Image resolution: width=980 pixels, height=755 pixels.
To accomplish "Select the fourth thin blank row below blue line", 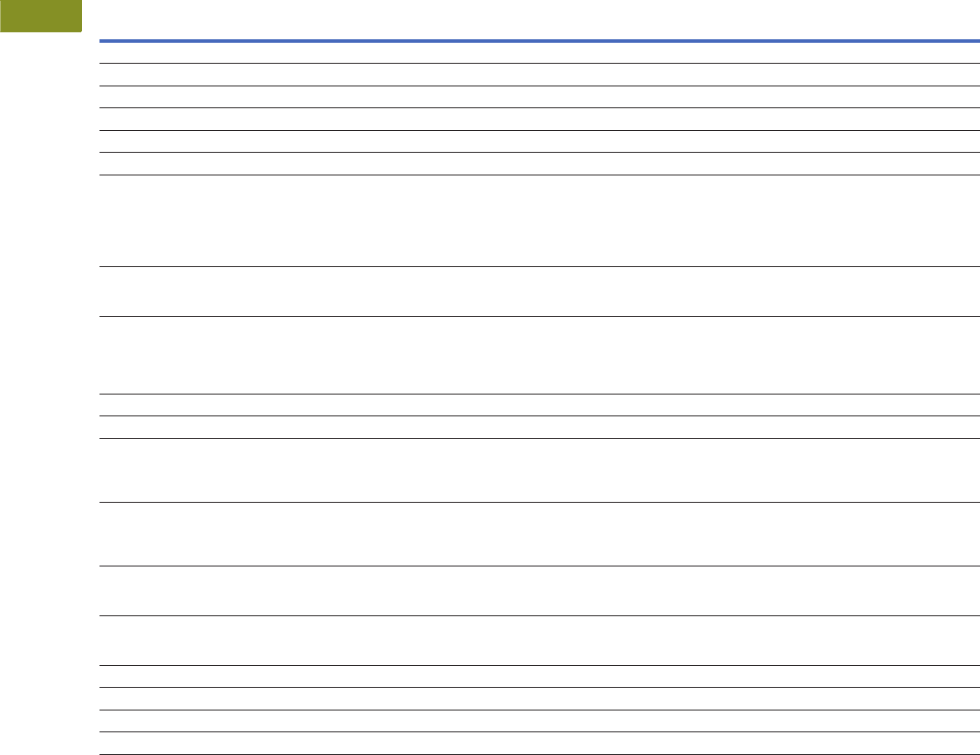I will tap(539, 119).
